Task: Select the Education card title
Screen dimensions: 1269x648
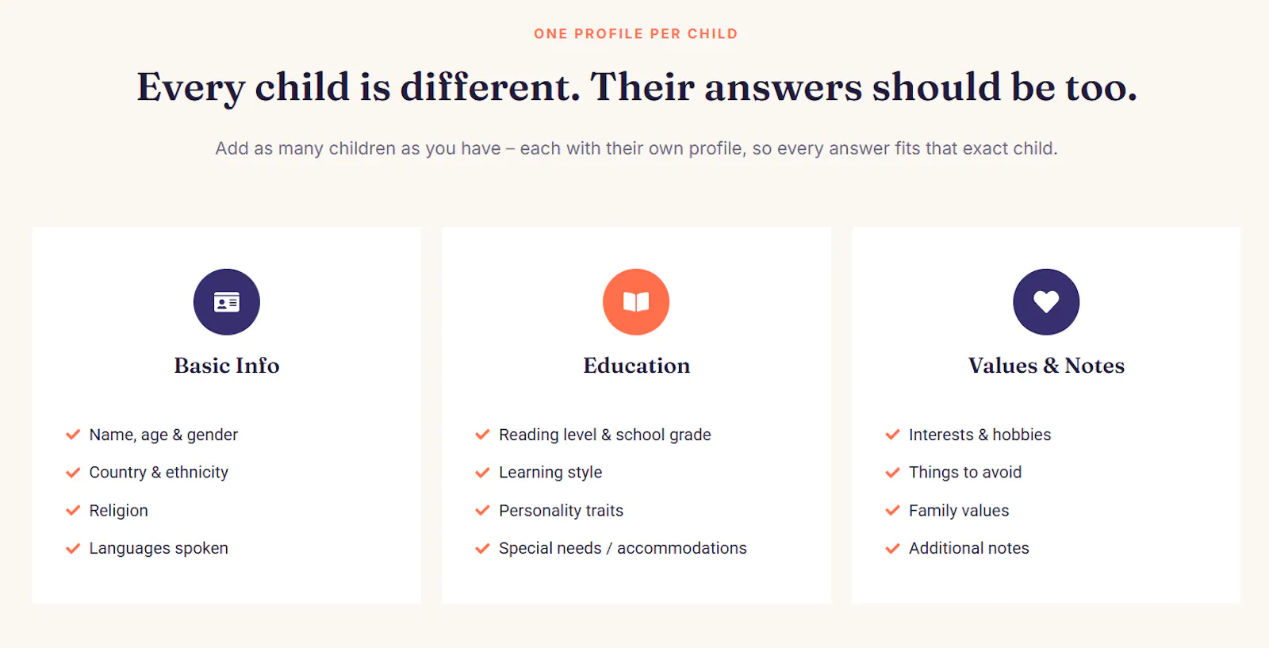Action: [637, 366]
